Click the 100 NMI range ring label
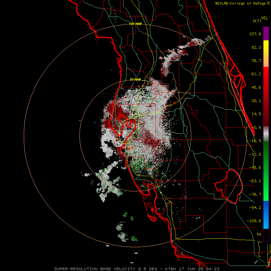The image size is (271, 271). point(135,24)
